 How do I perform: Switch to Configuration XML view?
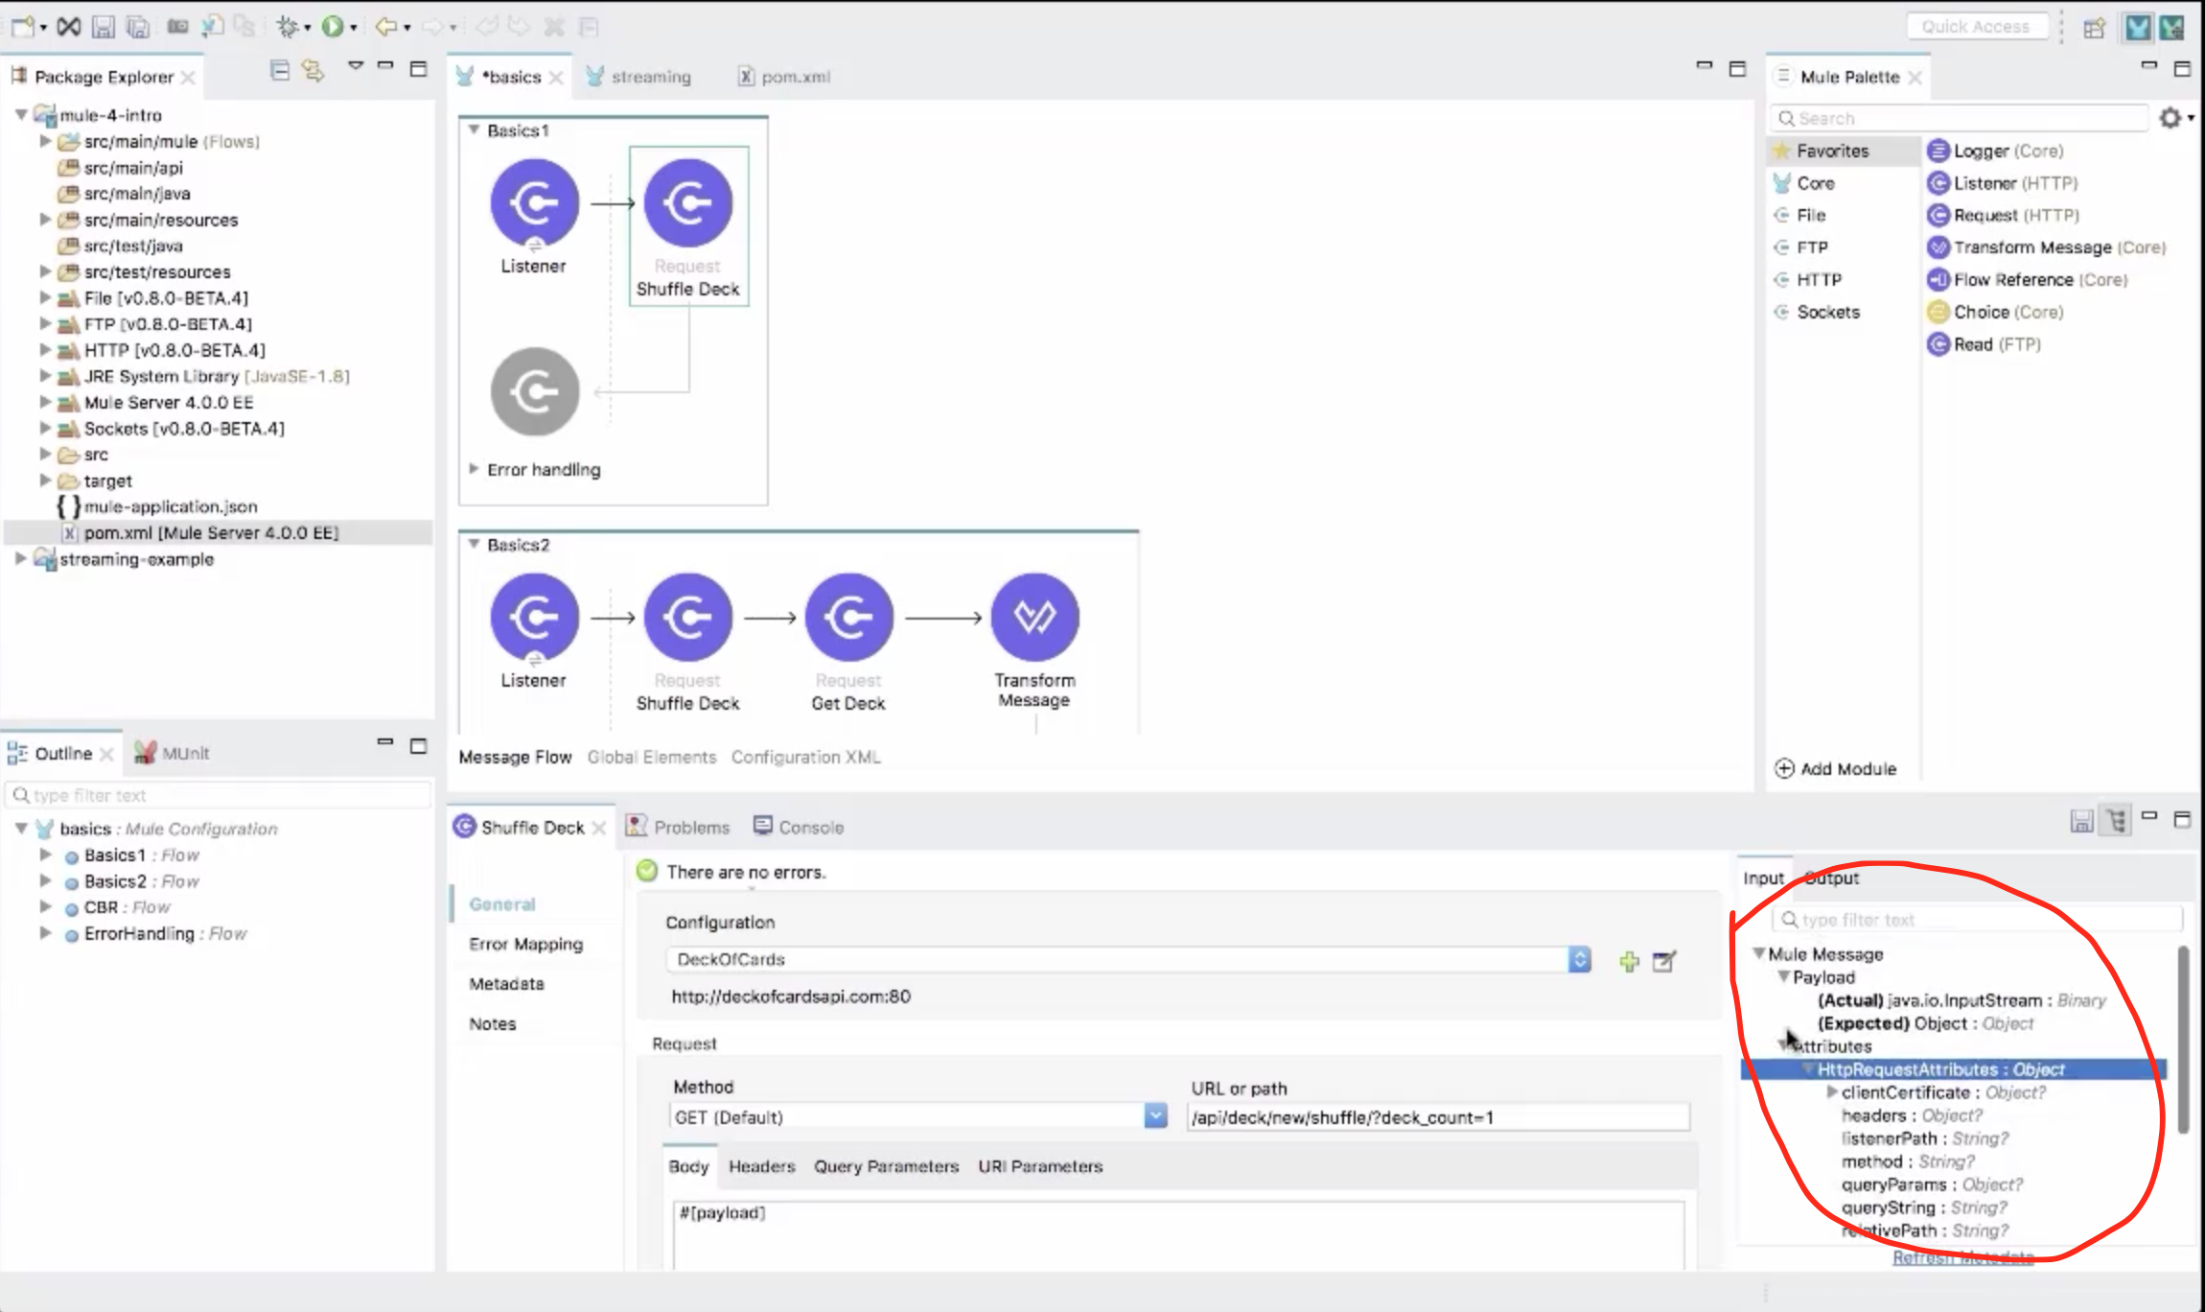pyautogui.click(x=805, y=757)
